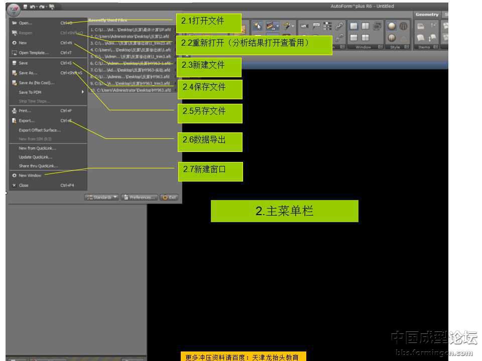The image size is (482, 361).
Task: Open the AutoForm application menu button
Action: point(14,9)
